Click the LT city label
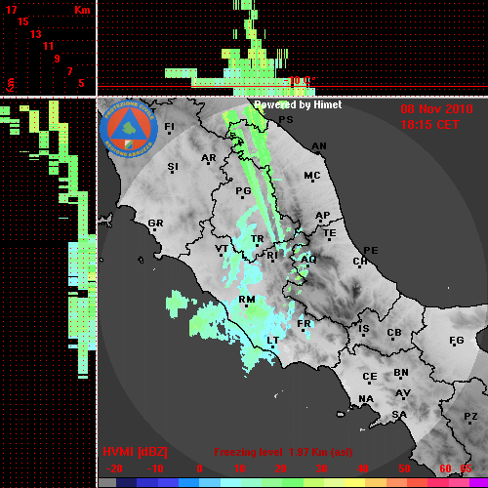 click(272, 341)
